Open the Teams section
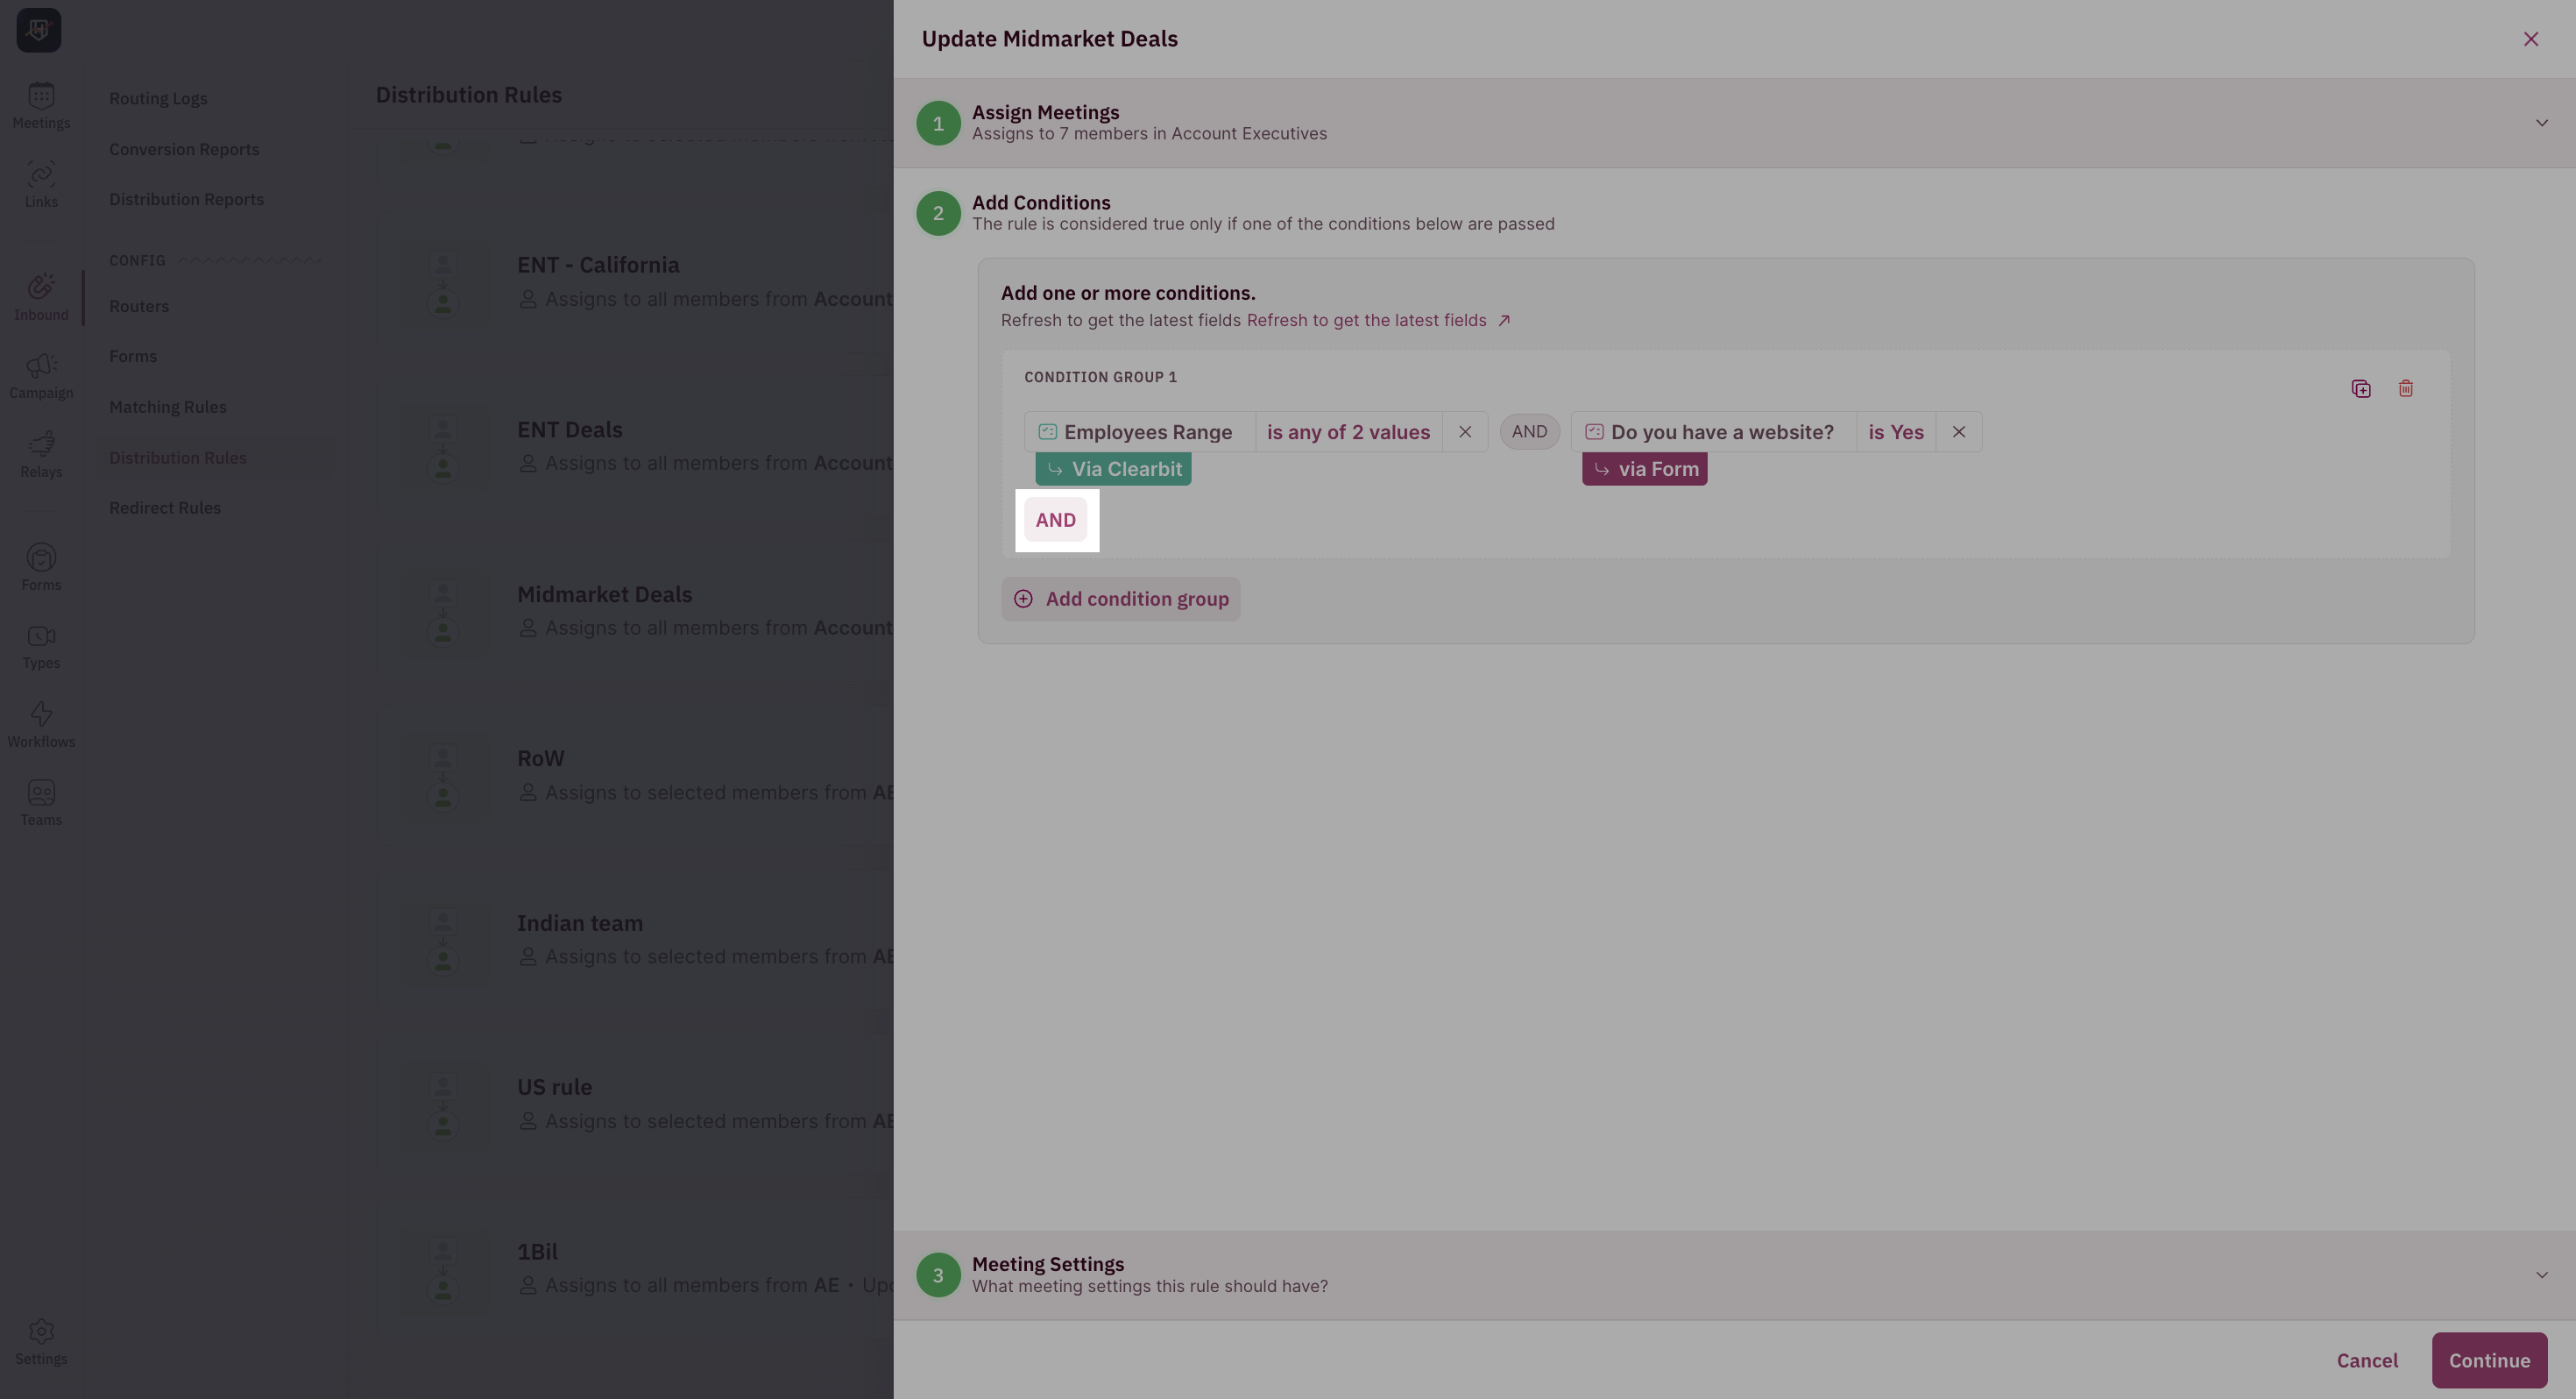 click(41, 800)
